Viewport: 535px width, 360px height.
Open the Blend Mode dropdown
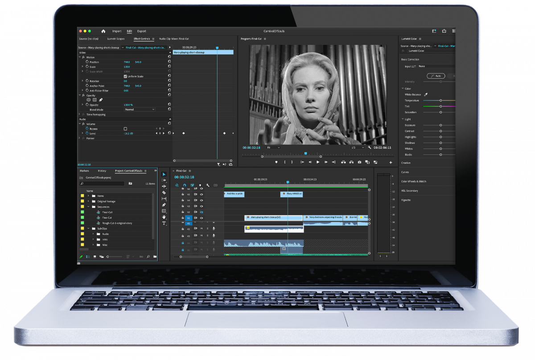139,110
